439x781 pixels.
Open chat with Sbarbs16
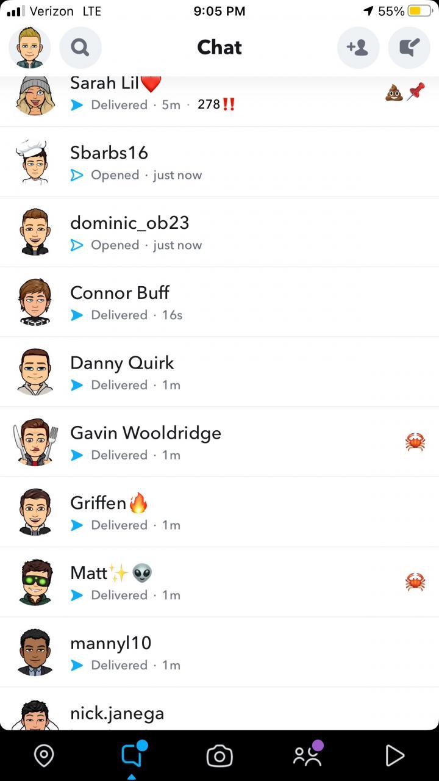point(220,162)
